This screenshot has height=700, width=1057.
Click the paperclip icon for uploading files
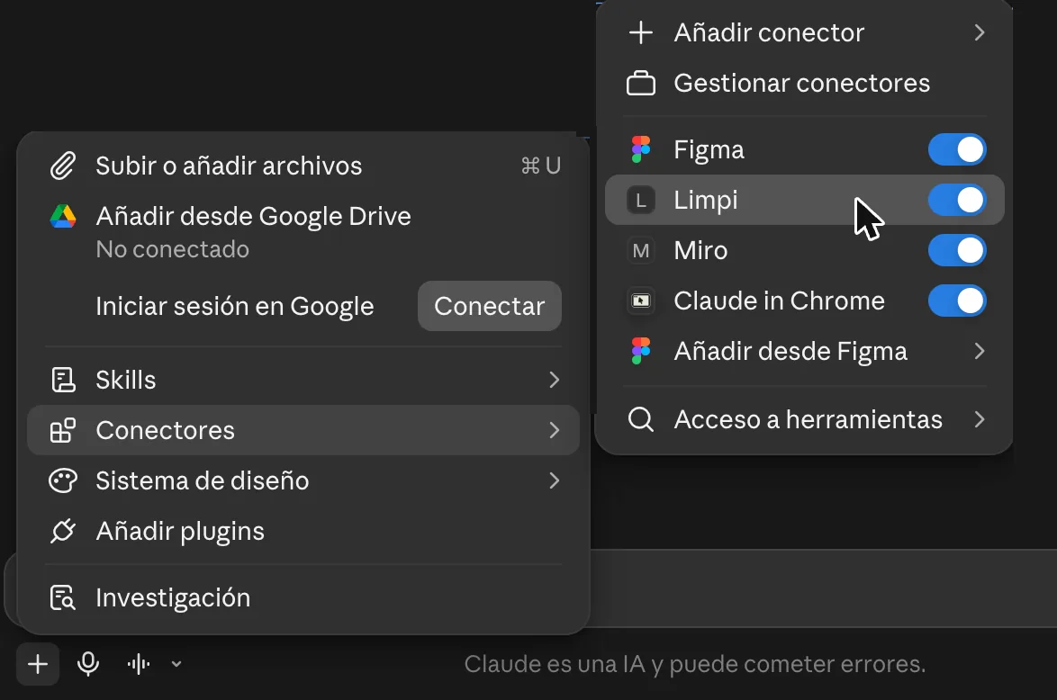63,166
